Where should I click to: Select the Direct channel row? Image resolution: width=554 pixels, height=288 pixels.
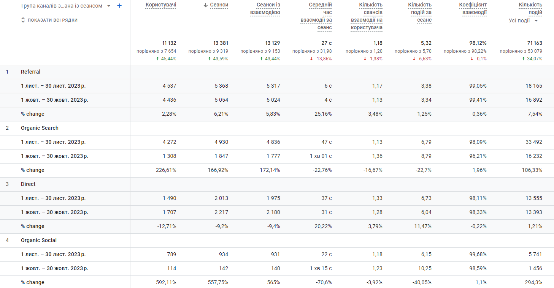pos(28,184)
